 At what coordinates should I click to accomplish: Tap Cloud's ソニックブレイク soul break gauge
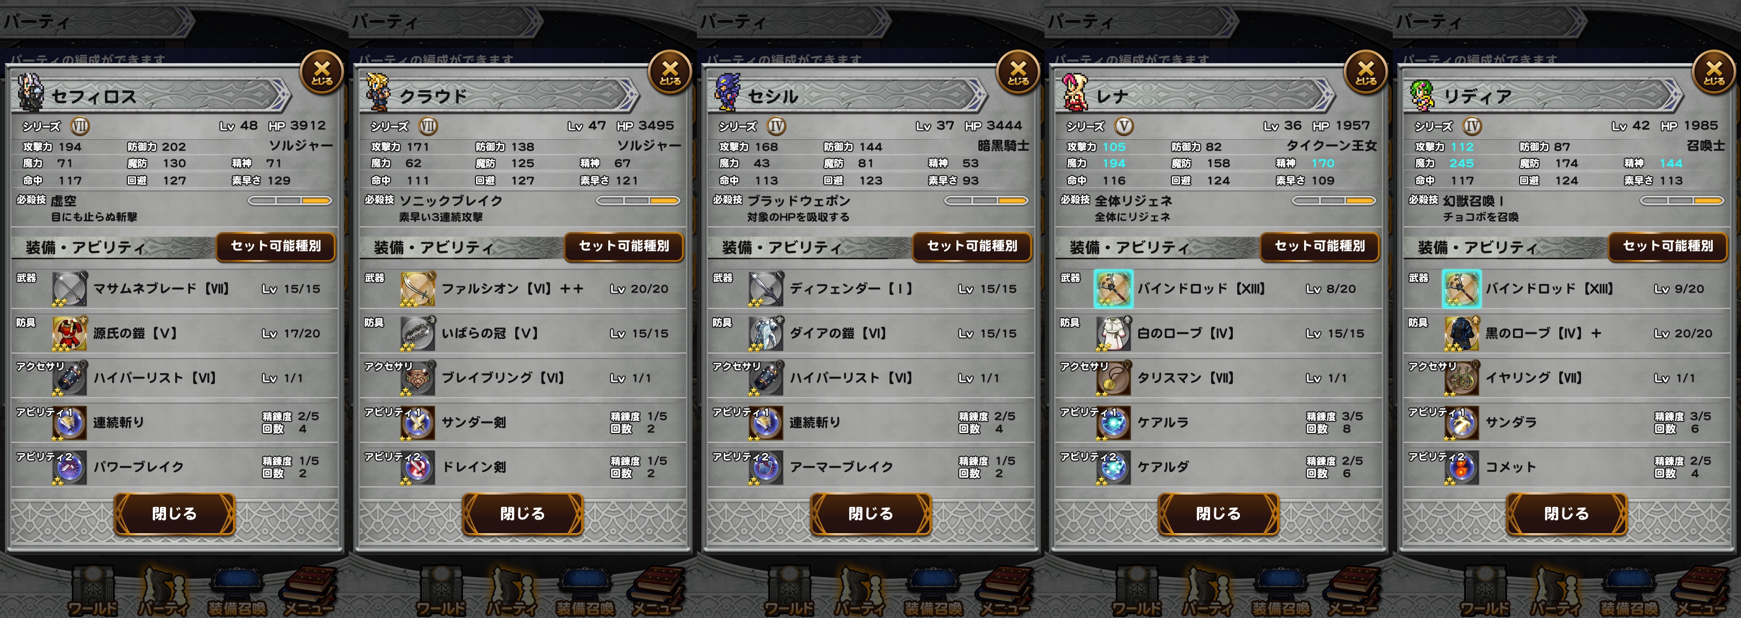pos(637,201)
